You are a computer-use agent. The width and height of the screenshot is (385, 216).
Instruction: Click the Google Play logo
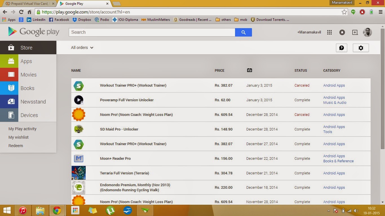34,32
